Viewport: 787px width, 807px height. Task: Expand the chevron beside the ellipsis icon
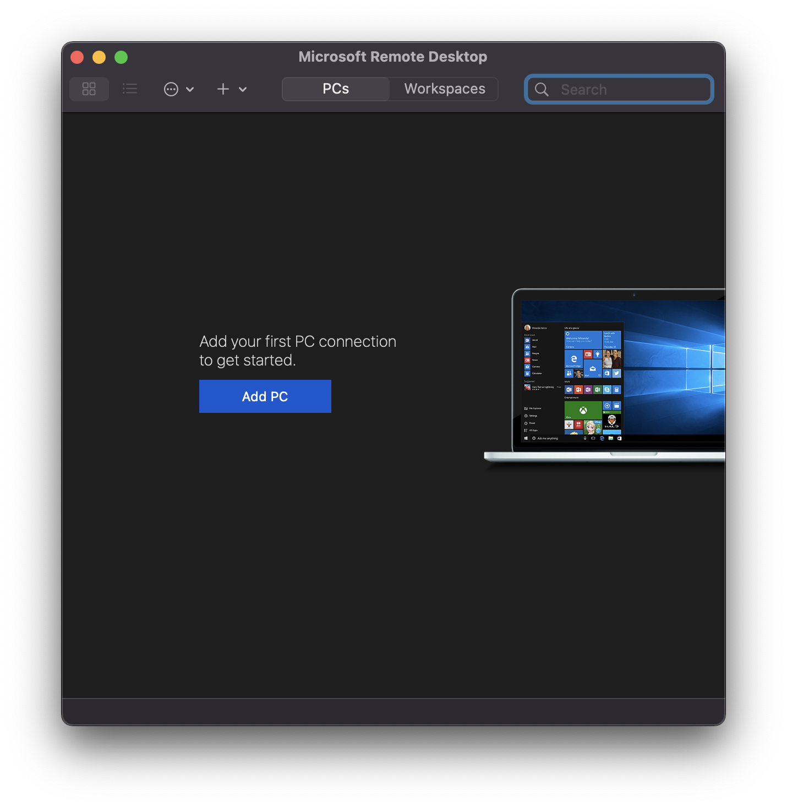click(x=190, y=89)
